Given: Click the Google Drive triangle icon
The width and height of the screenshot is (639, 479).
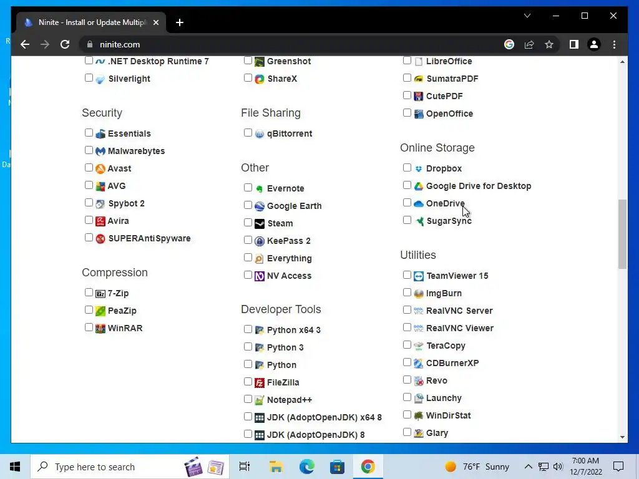Looking at the screenshot, I should (x=419, y=186).
